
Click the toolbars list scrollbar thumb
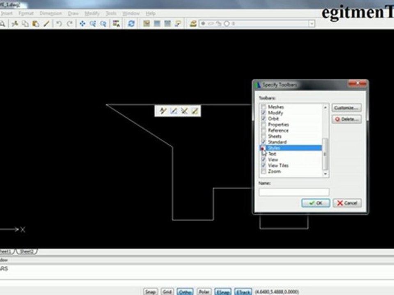[x=325, y=154]
